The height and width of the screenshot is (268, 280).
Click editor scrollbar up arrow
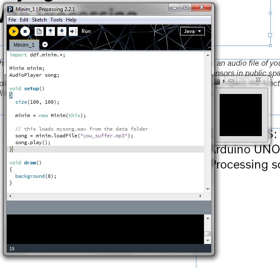[207, 55]
